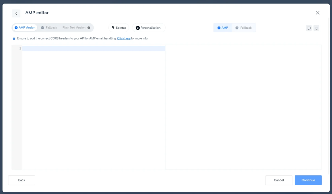332x194 pixels.
Task: Switch preview to AMP rendering
Action: (x=223, y=27)
